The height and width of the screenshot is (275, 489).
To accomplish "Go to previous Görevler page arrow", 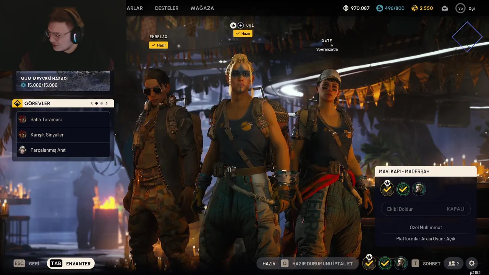I will coord(92,104).
